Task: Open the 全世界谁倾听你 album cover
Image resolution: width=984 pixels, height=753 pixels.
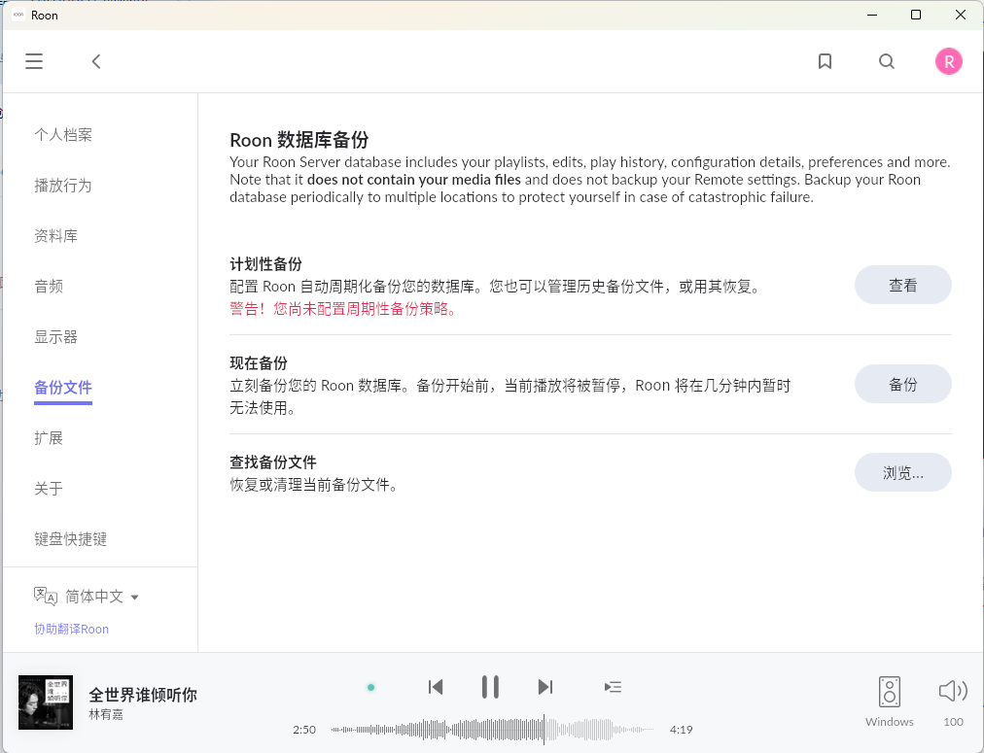Action: (x=45, y=702)
